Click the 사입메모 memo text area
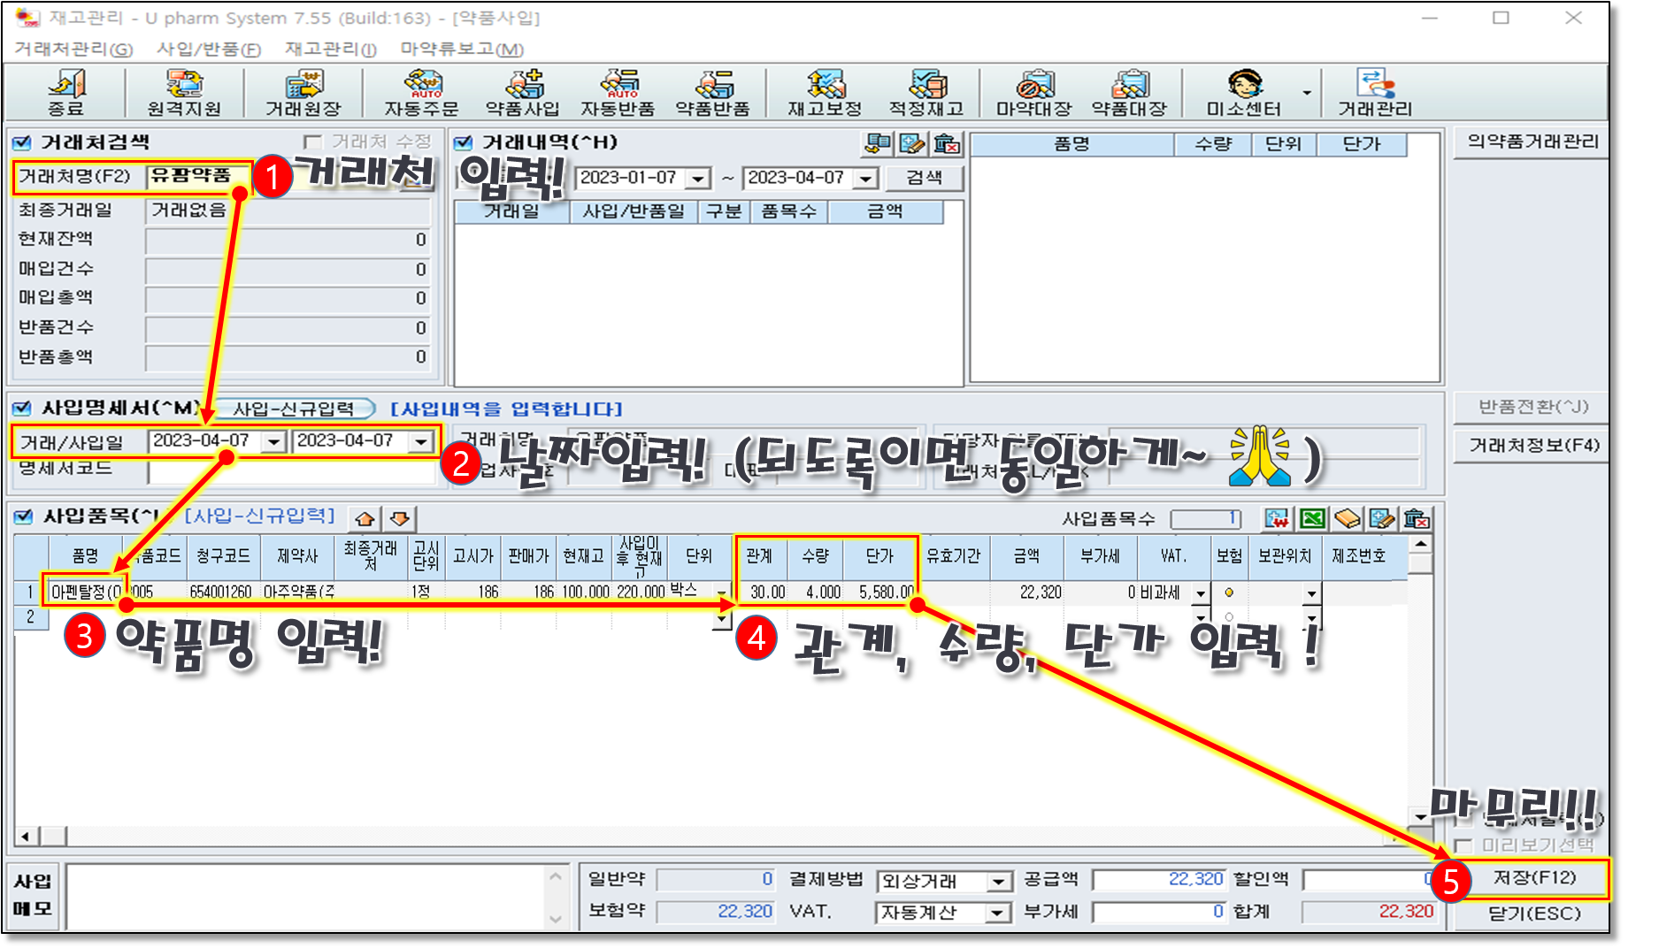This screenshot has width=1659, height=948. point(305,897)
